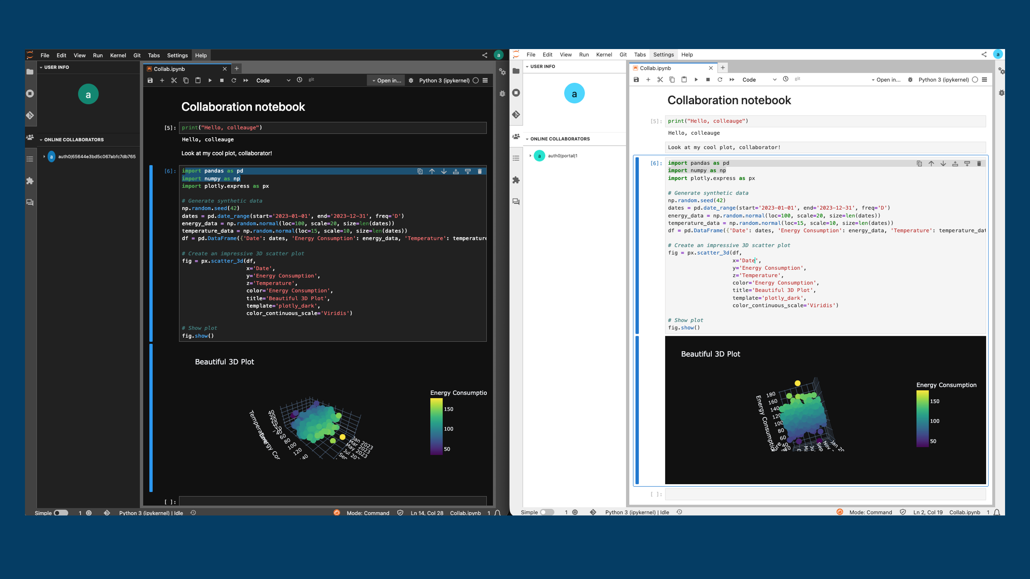This screenshot has height=579, width=1030.
Task: Delete the cell with the trash icon
Action: 479,171
